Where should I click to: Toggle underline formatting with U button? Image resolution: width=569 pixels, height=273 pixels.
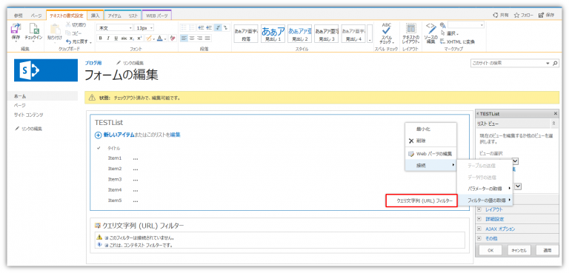coord(116,38)
